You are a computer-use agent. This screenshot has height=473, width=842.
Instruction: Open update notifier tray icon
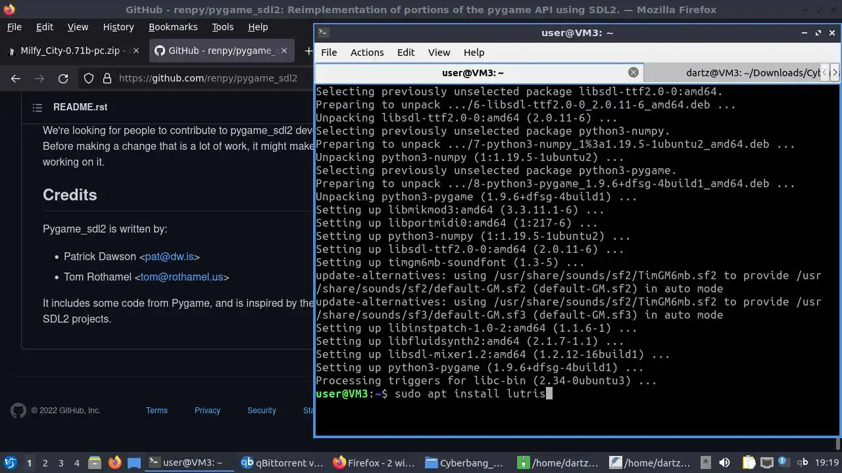783,462
